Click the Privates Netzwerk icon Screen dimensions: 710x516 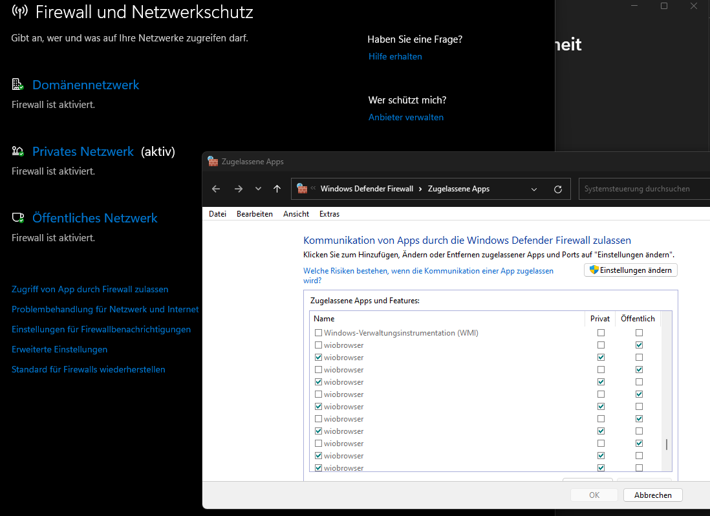[x=17, y=151]
